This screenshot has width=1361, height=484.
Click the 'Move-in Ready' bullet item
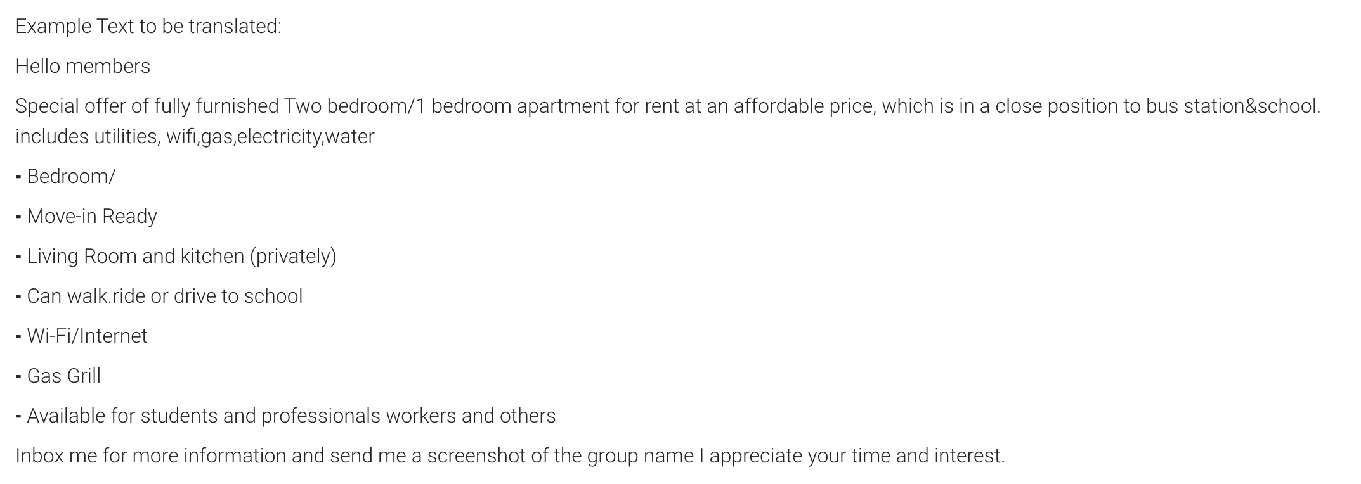[x=86, y=217]
